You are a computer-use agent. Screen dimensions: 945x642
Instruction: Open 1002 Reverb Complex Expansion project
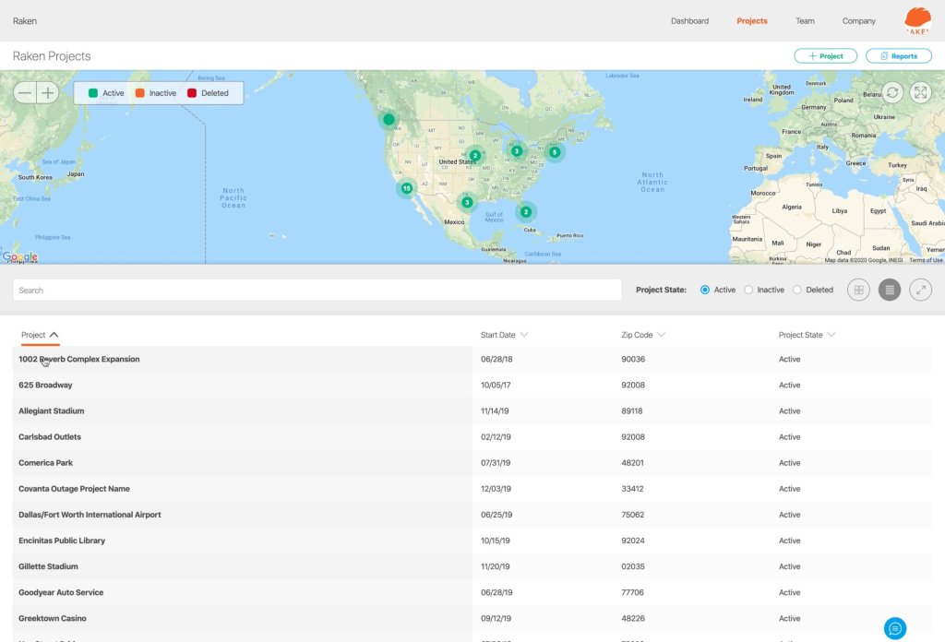tap(79, 359)
